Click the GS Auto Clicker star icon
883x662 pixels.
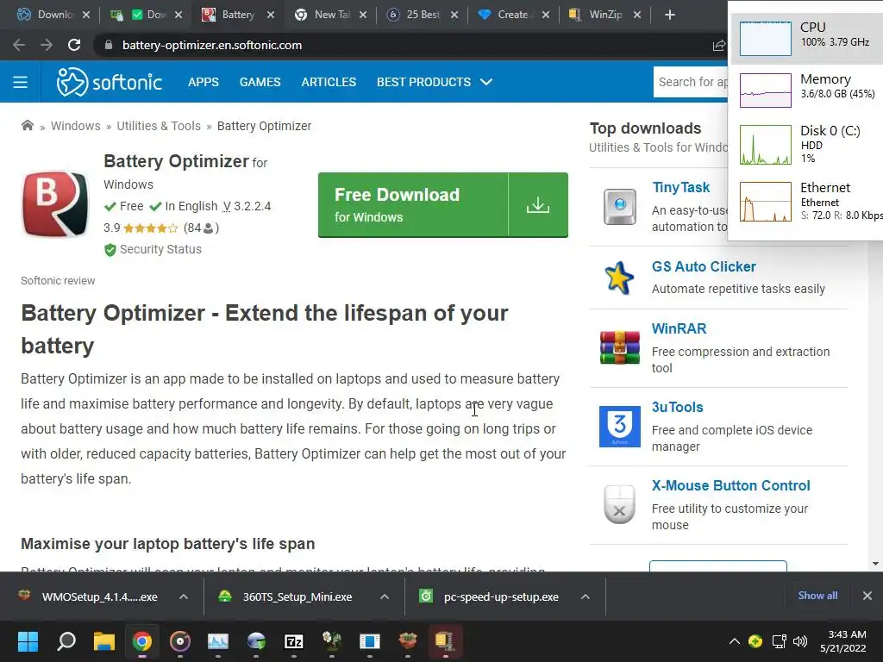coord(619,278)
